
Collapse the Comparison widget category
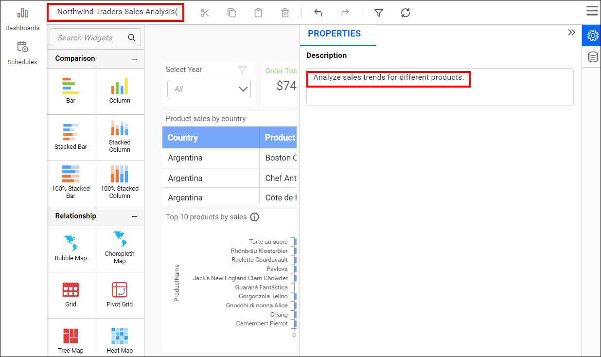coord(135,59)
